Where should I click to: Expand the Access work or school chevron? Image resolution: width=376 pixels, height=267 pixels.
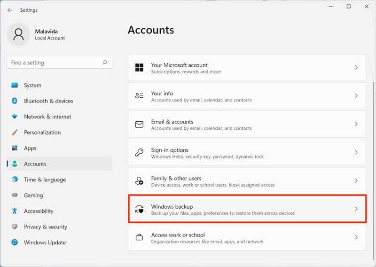coord(356,237)
